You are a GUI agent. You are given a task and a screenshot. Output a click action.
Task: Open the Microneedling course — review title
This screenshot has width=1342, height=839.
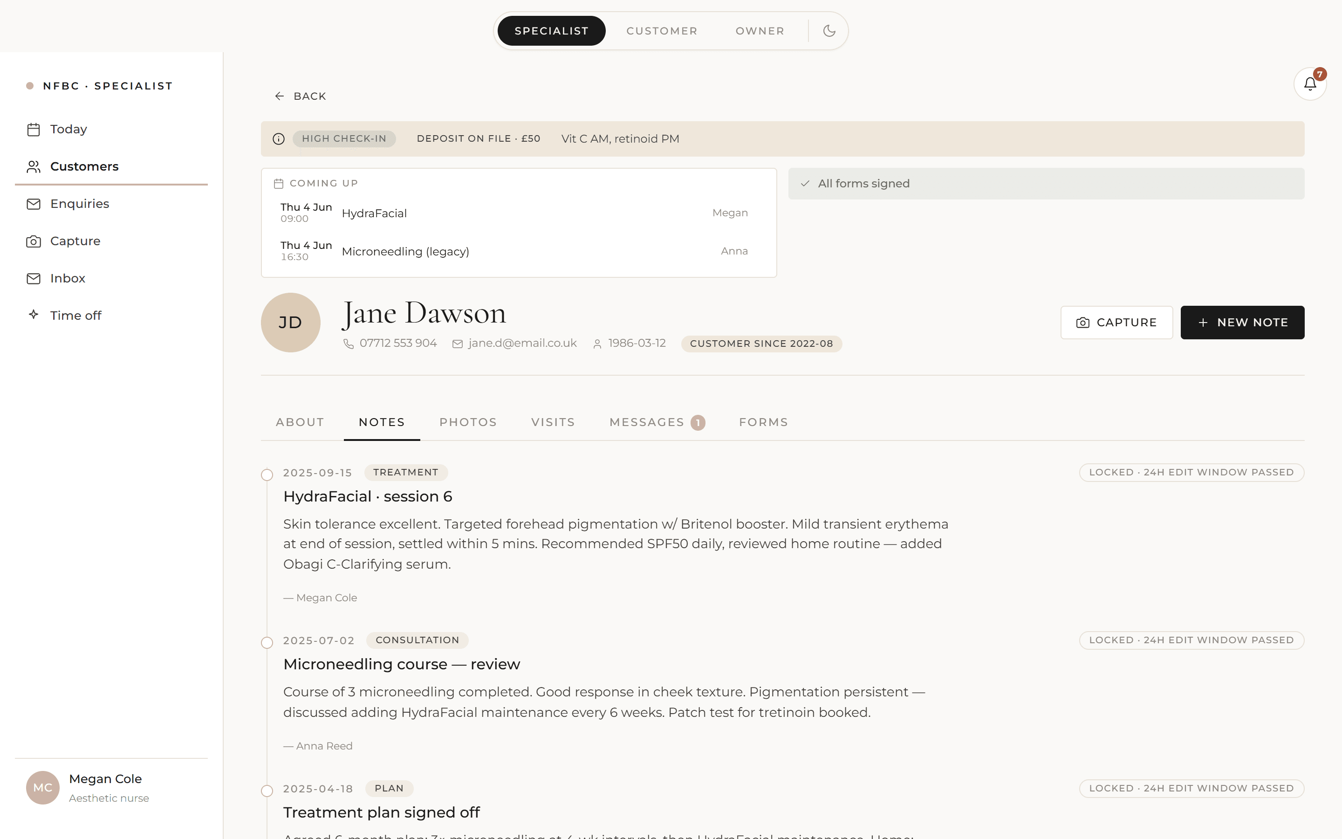[x=402, y=664]
